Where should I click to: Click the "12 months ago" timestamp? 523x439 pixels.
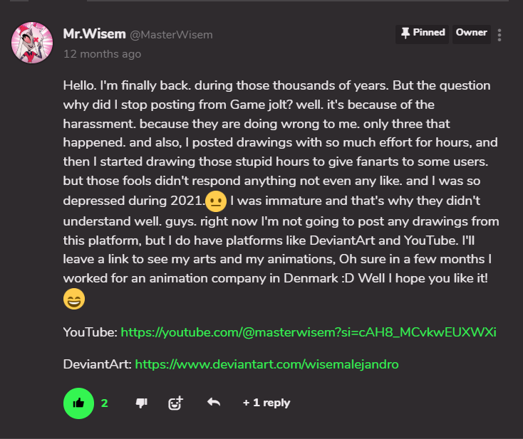pos(102,53)
